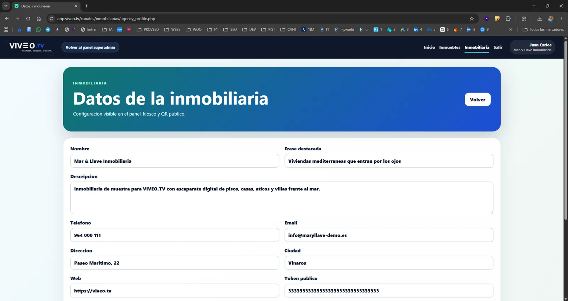The height and width of the screenshot is (301, 568).
Task: Expand the WEBS bookmarks folder
Action: point(172,29)
